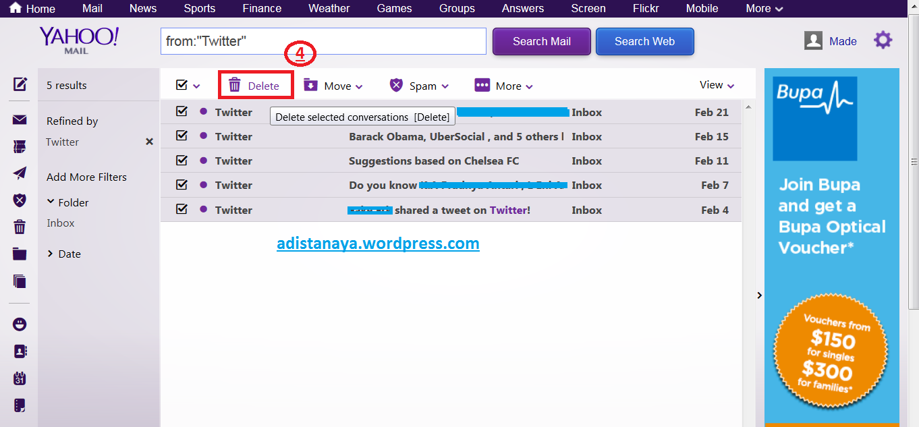The height and width of the screenshot is (427, 919).
Task: Toggle the select-all checkbox in toolbar
Action: tap(182, 85)
